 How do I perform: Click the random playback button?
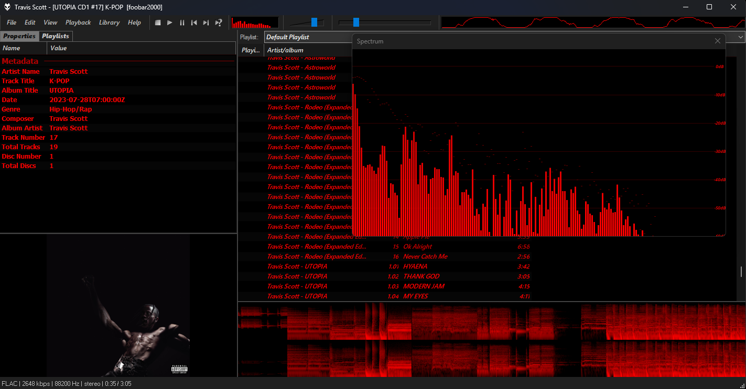[219, 23]
